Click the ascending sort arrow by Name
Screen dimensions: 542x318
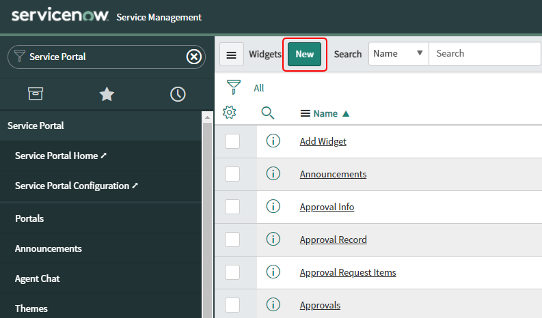click(346, 113)
